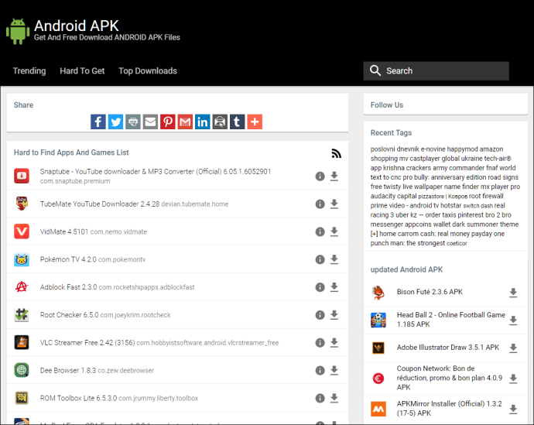Share by Gmail icon

pyautogui.click(x=185, y=122)
